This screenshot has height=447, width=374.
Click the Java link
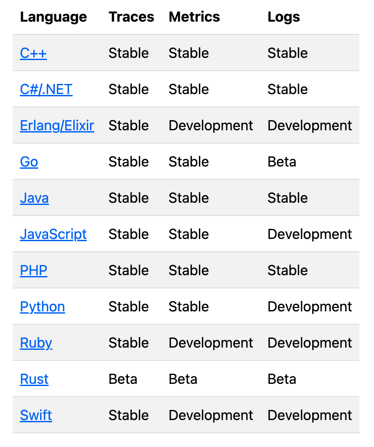tap(34, 198)
